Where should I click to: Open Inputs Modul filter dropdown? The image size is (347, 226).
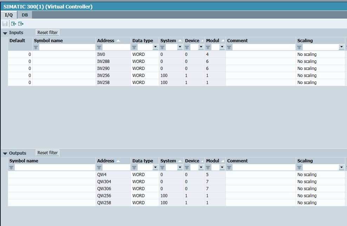pos(222,47)
